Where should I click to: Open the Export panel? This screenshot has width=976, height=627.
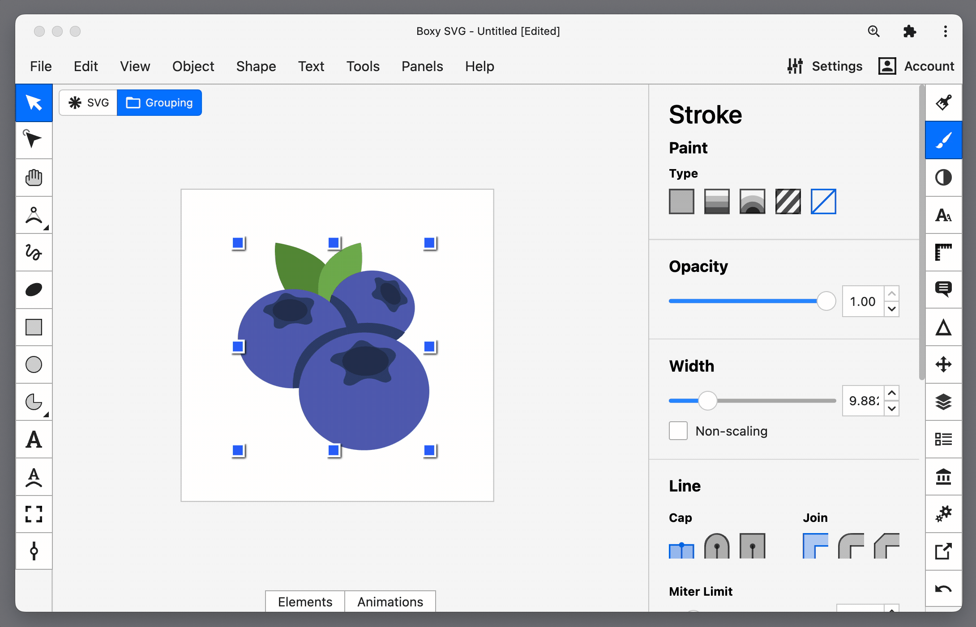click(x=944, y=551)
